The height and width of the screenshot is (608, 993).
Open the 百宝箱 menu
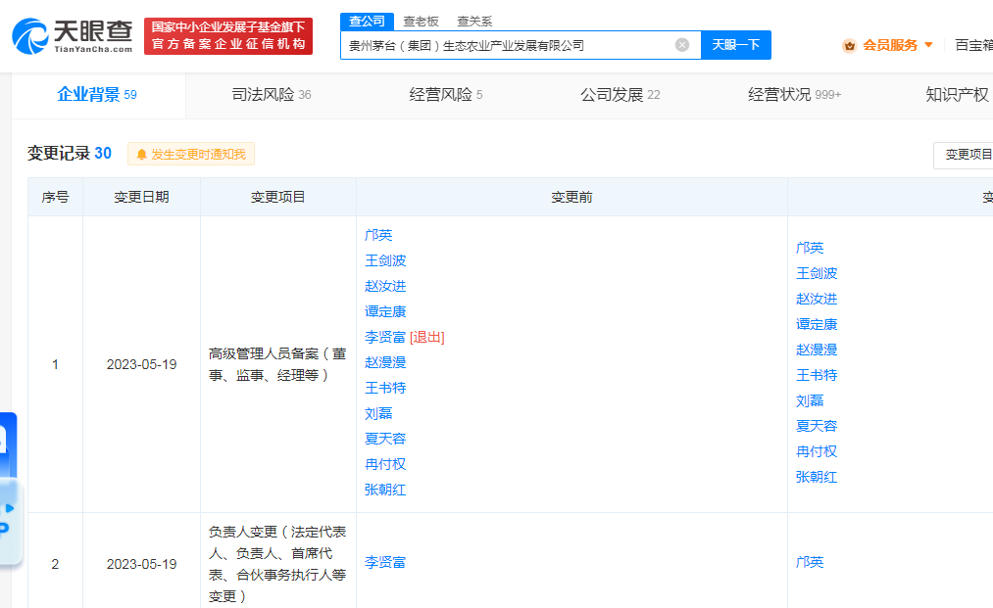(972, 45)
